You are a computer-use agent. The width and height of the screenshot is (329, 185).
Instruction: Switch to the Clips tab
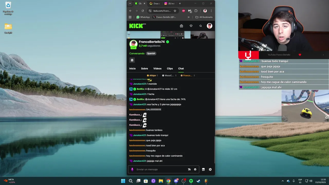(170, 69)
